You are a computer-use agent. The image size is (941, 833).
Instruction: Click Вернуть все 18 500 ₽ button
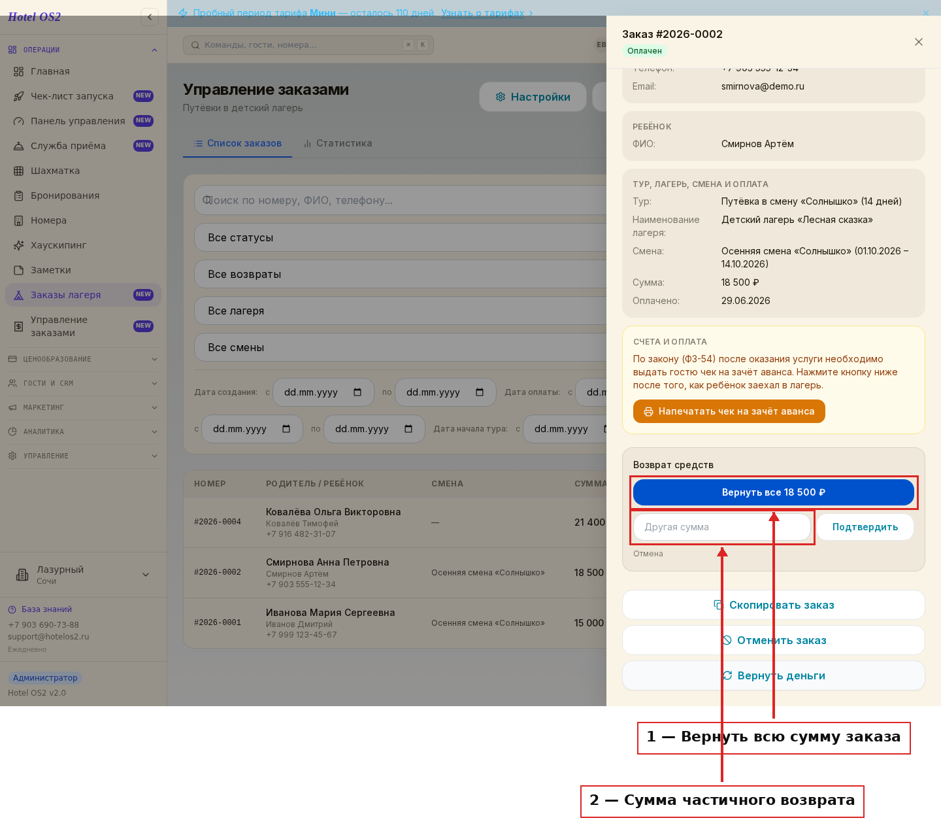pos(774,492)
